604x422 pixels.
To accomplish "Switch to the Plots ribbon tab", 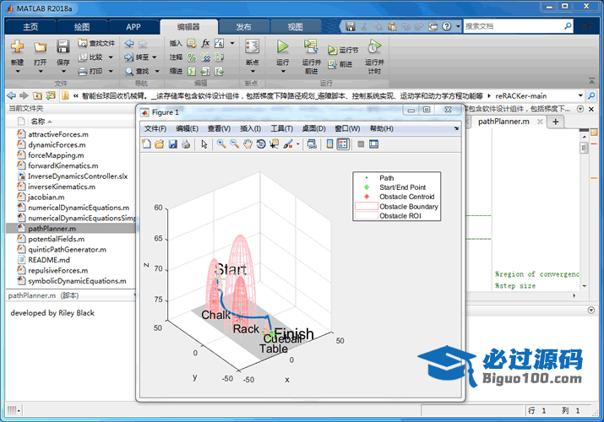I will tap(82, 26).
